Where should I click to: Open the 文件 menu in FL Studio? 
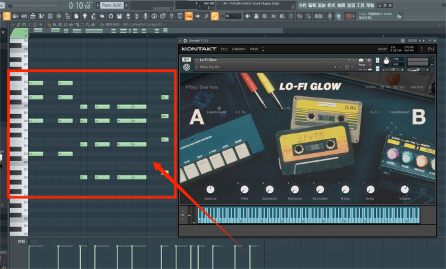coord(302,5)
